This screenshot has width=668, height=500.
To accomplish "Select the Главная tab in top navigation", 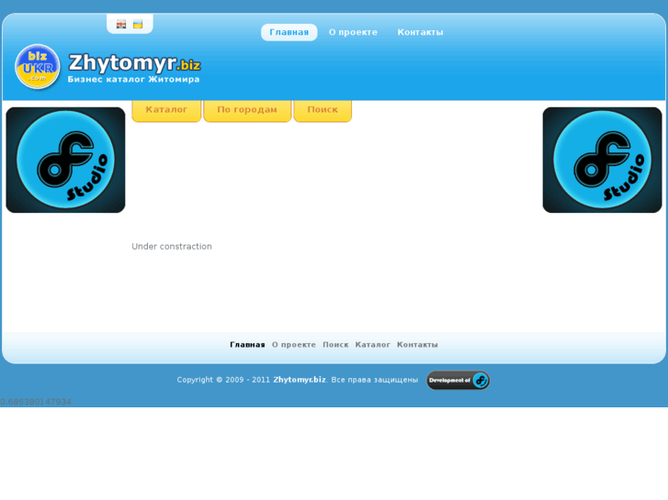I will [289, 32].
